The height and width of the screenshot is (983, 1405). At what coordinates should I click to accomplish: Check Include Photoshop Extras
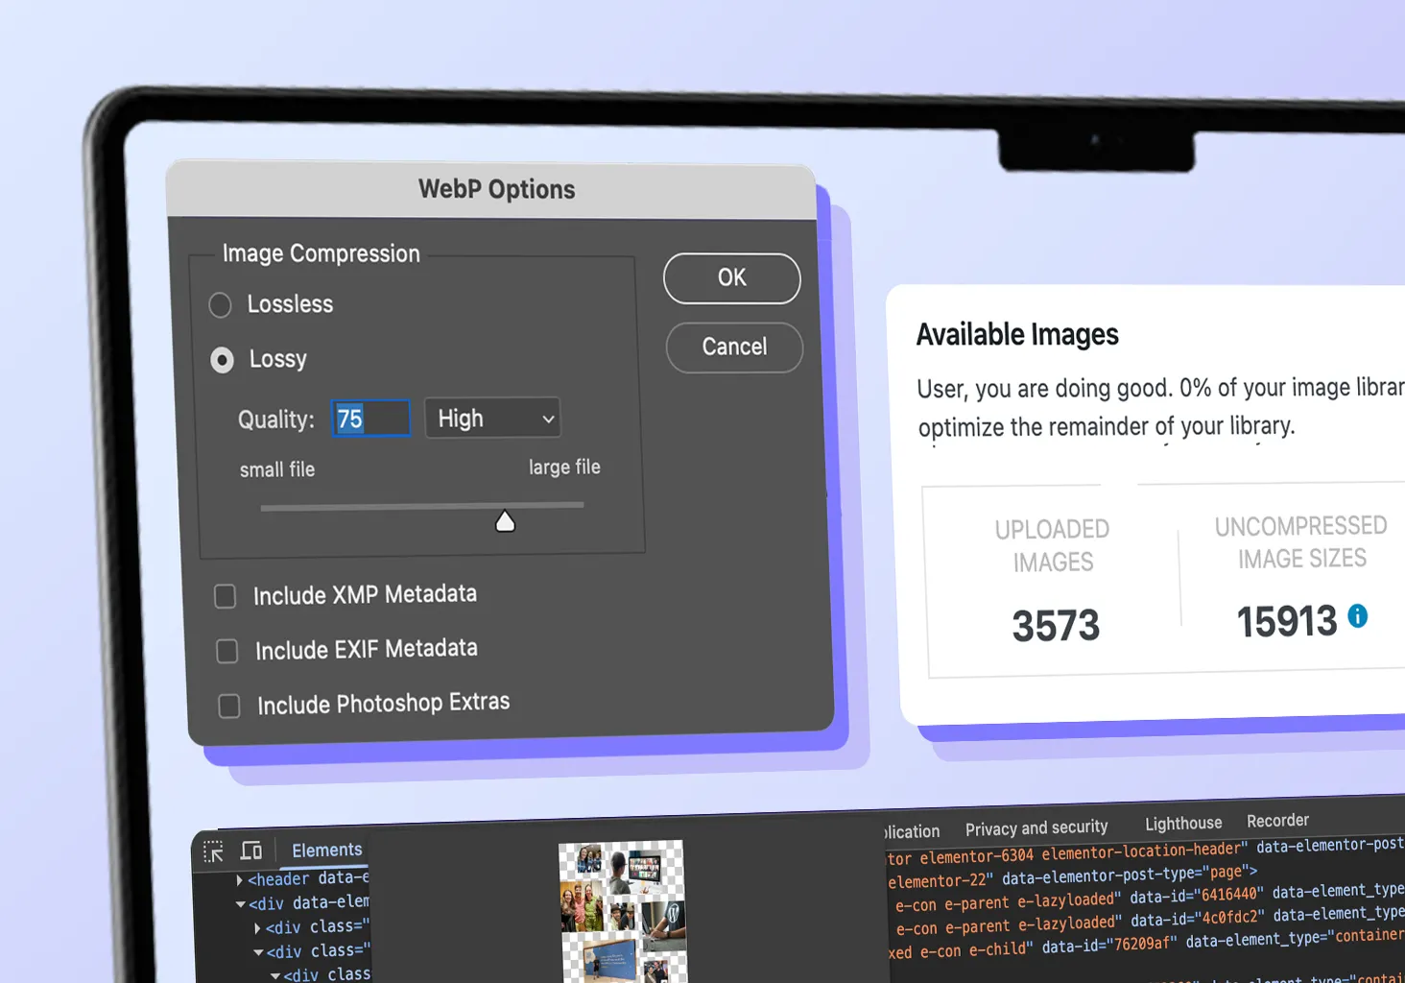click(228, 706)
